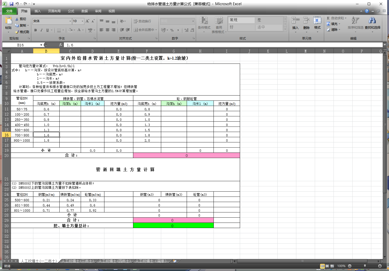Expand the formula bar

coord(385,45)
